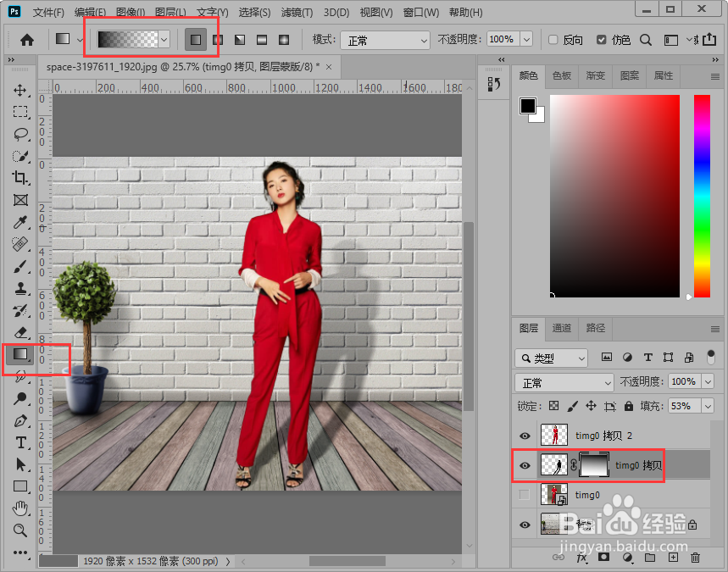Open layer blend mode 正常 dropdown
728x572 pixels.
pos(564,382)
